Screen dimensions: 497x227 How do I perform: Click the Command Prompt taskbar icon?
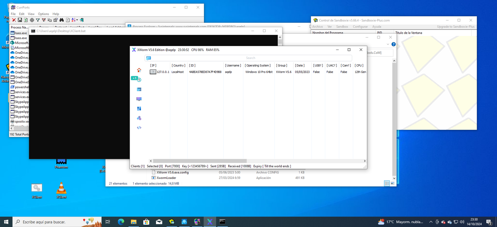222,222
